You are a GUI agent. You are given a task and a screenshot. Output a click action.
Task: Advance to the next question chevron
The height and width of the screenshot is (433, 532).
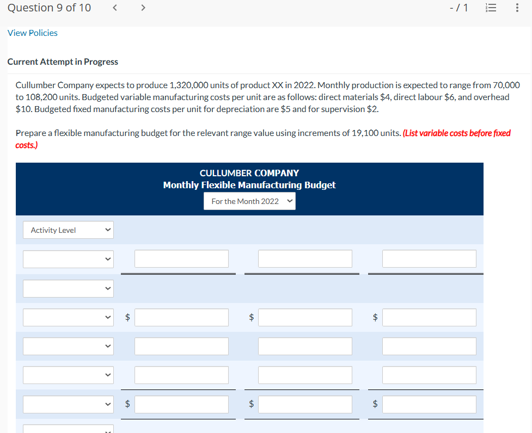pyautogui.click(x=143, y=8)
